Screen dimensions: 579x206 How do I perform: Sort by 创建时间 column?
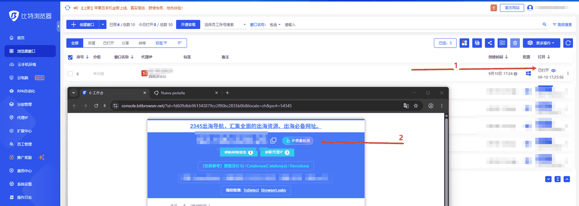click(498, 57)
